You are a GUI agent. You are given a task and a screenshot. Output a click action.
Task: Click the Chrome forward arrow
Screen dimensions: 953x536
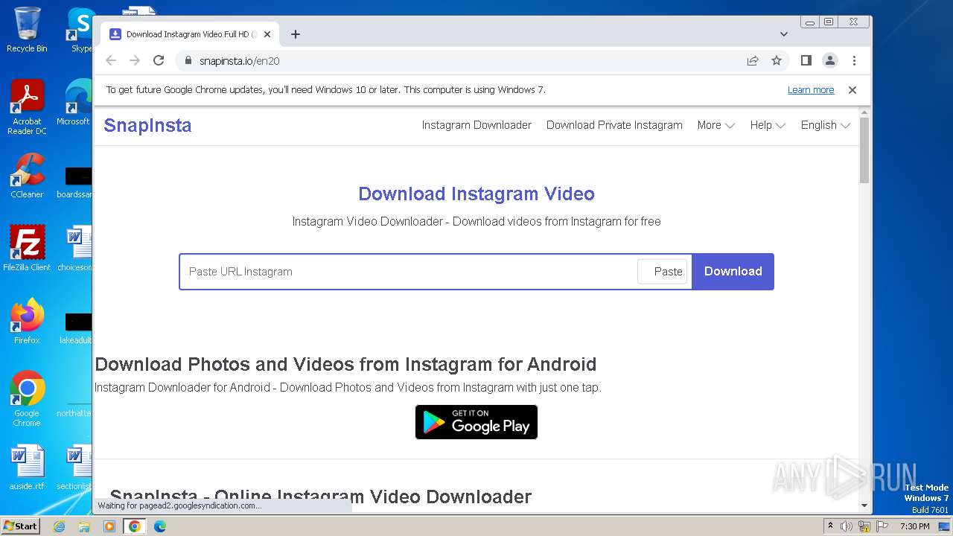tap(135, 60)
